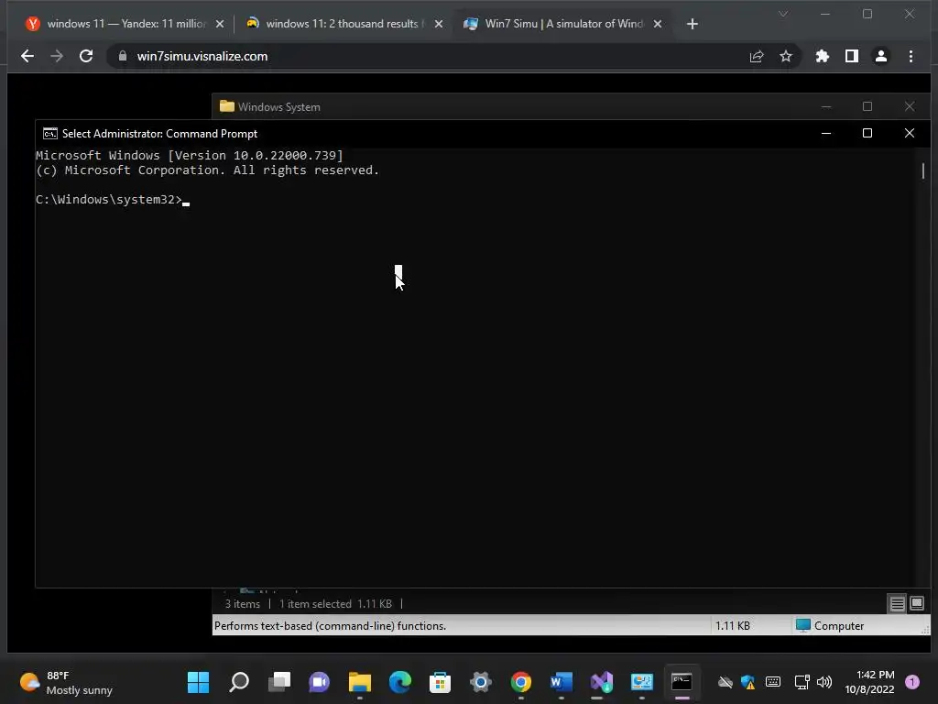Click Command Prompt vertical scrollbar

point(923,368)
